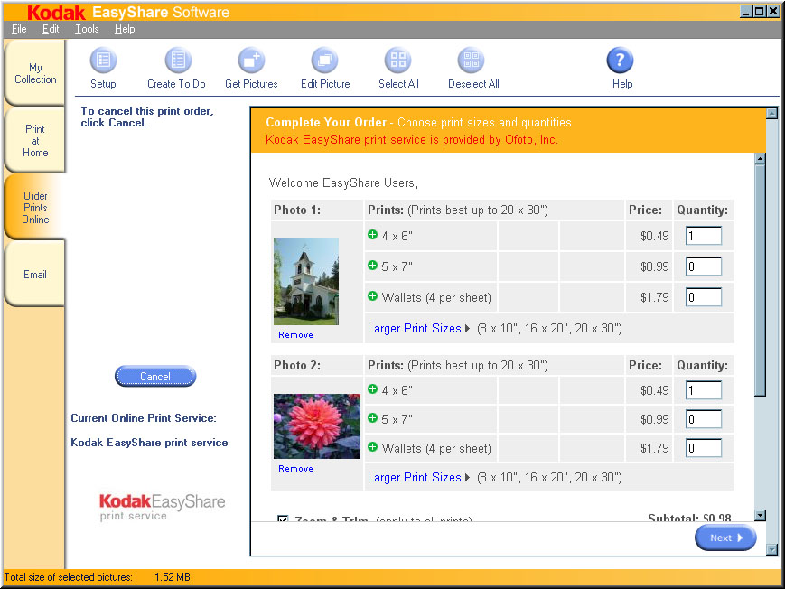The height and width of the screenshot is (589, 785).
Task: Open the Create To Do icon
Action: (x=177, y=61)
